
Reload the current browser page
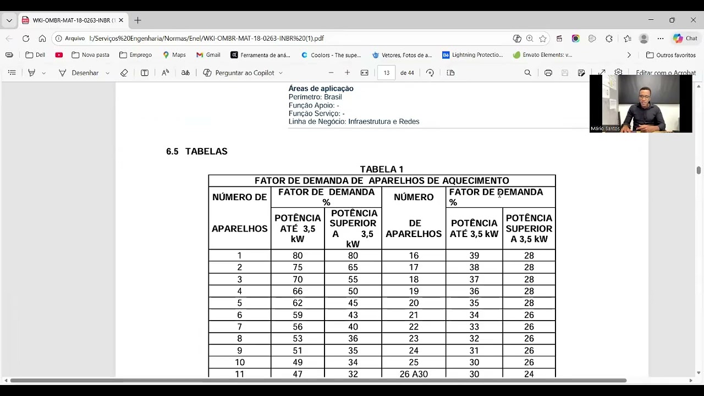26,38
